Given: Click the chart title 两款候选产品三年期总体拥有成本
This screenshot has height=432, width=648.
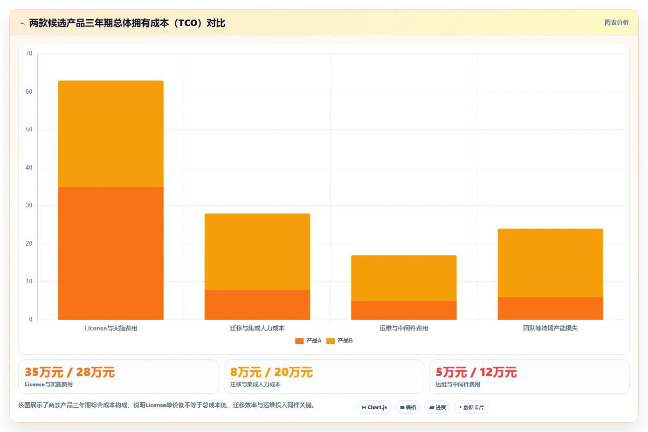Looking at the screenshot, I should pos(127,23).
